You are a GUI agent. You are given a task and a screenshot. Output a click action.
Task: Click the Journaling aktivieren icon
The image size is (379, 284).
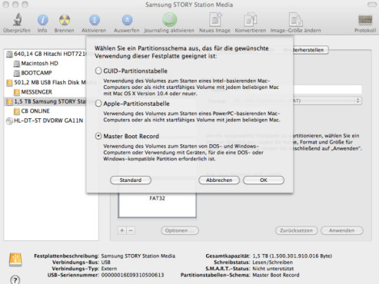pyautogui.click(x=169, y=19)
